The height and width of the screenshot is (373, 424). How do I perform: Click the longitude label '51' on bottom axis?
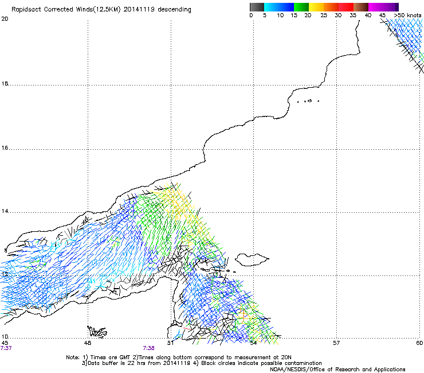coord(170,343)
